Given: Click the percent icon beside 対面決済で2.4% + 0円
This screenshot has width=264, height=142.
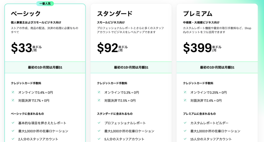Looking at the screenshot, I should [185, 100].
